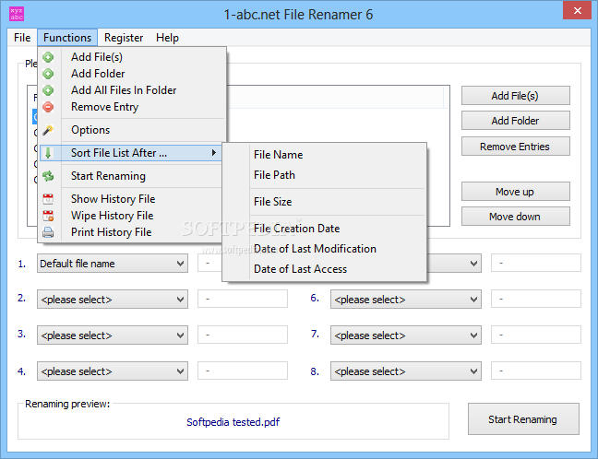Screen dimensions: 598x459
Task: Choose Add Folder from the Functions menu
Action: click(x=132, y=74)
